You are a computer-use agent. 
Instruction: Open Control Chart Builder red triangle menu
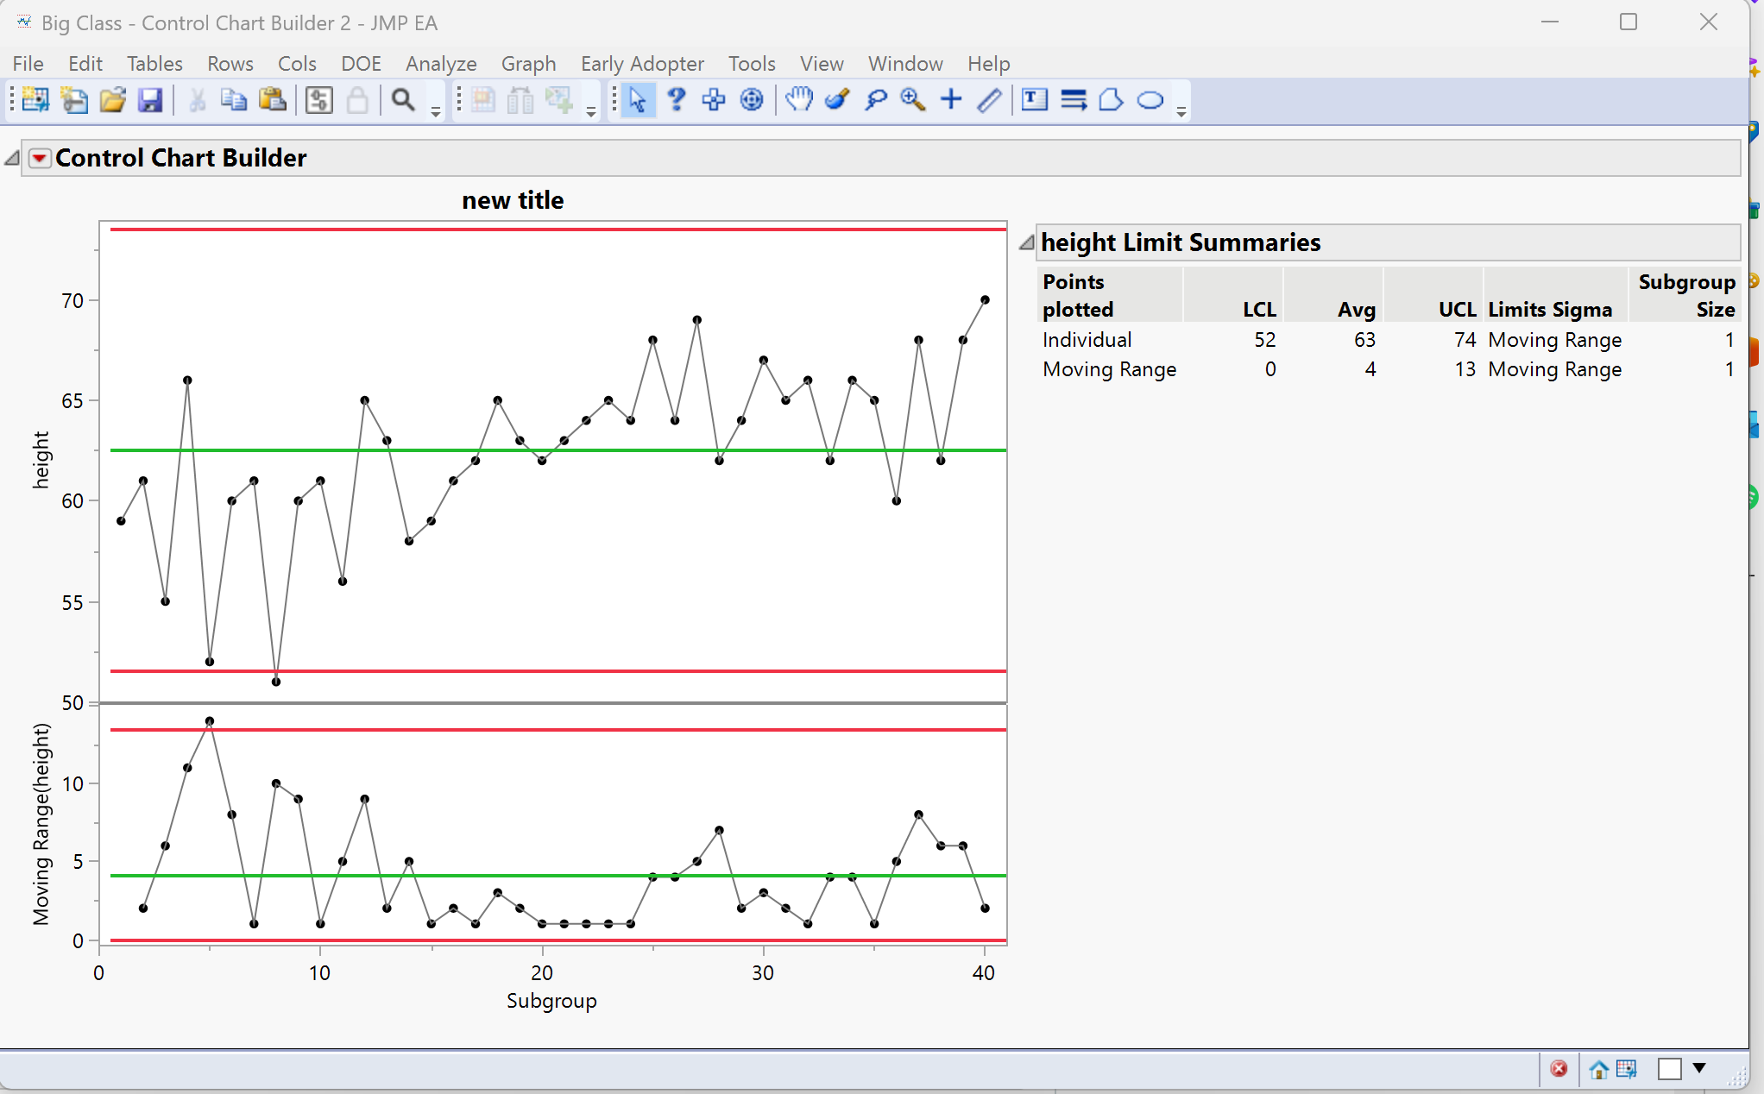39,158
